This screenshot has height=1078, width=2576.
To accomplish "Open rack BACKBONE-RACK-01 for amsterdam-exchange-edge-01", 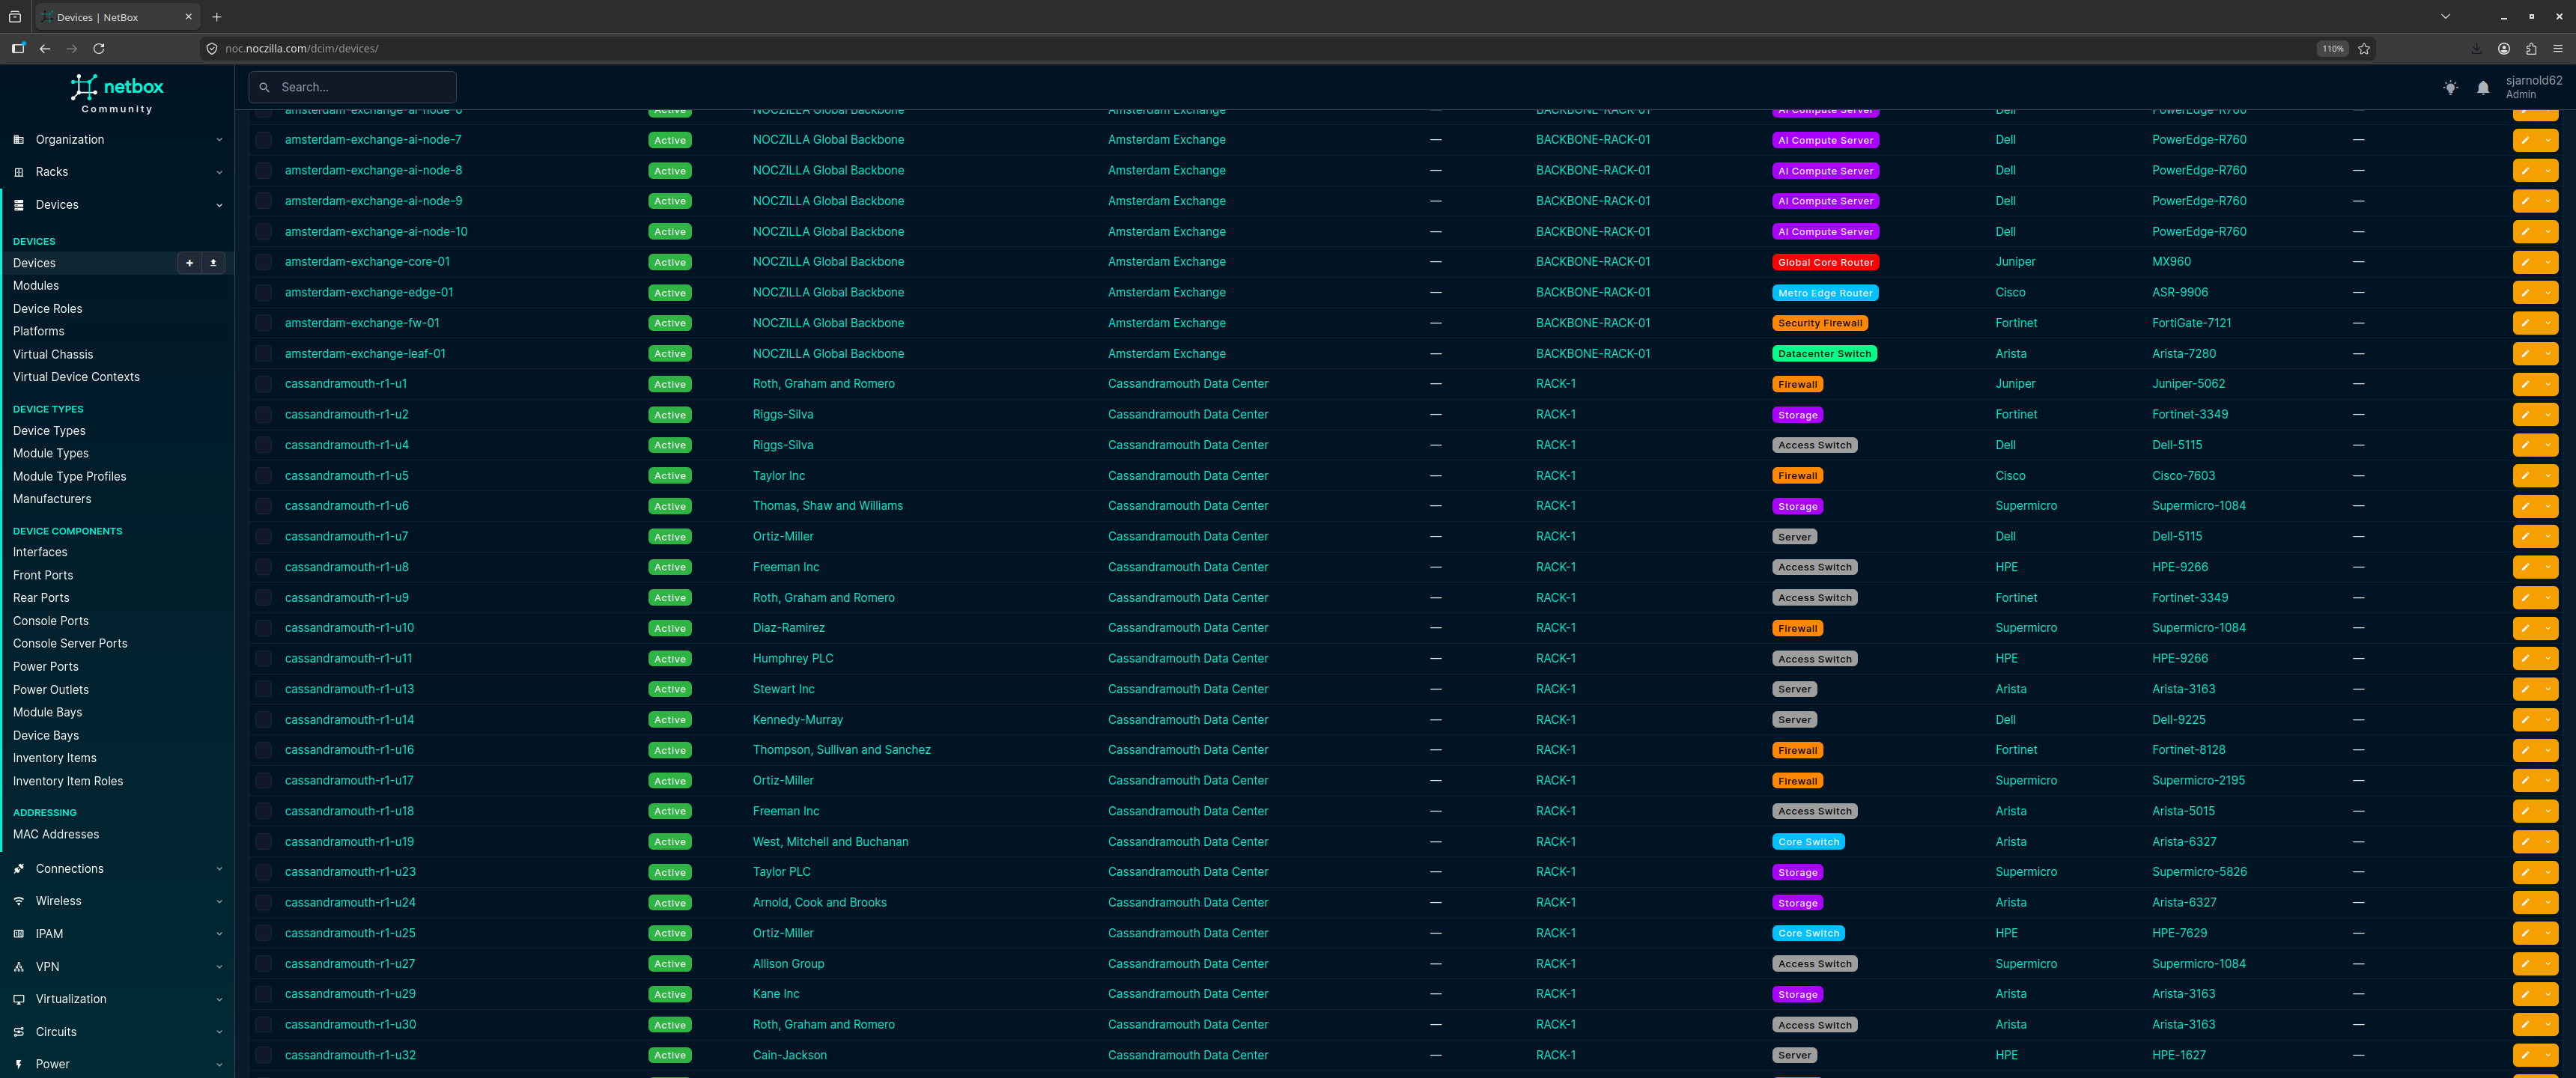I will 1593,293.
